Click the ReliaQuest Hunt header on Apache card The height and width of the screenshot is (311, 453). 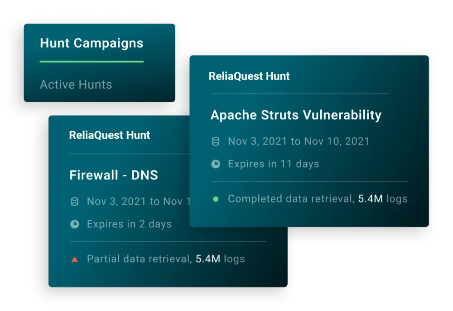(249, 76)
